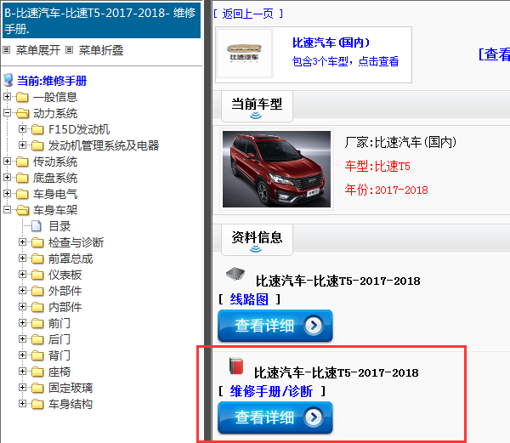Click the 检查与诊断 folder icon
The image size is (510, 443).
coord(37,242)
